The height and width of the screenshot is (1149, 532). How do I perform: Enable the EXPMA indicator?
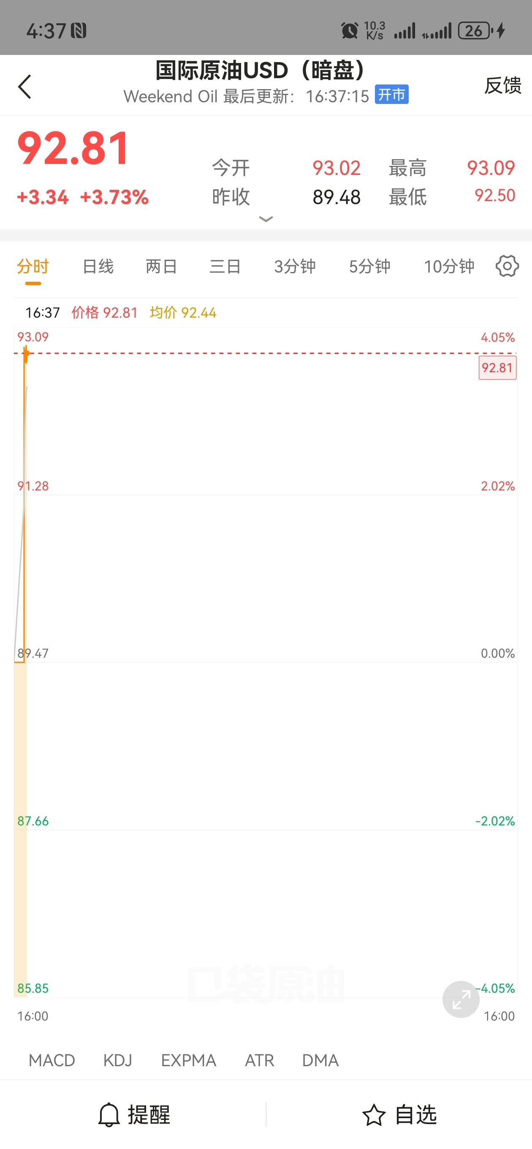click(189, 1060)
